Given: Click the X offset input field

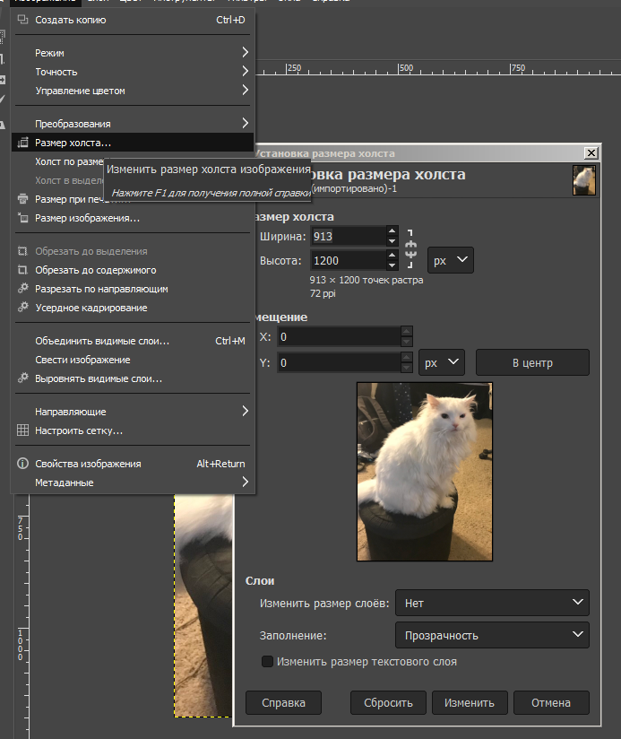Looking at the screenshot, I should coord(339,336).
